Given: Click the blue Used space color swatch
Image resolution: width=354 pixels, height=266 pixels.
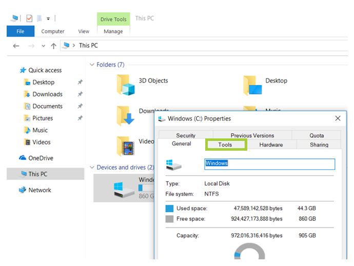Looking at the screenshot, I should [169, 209].
